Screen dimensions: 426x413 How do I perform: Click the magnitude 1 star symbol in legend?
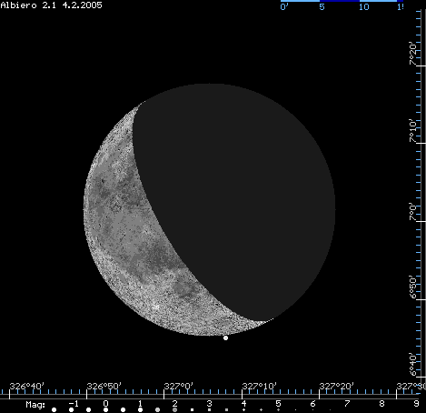point(140,410)
